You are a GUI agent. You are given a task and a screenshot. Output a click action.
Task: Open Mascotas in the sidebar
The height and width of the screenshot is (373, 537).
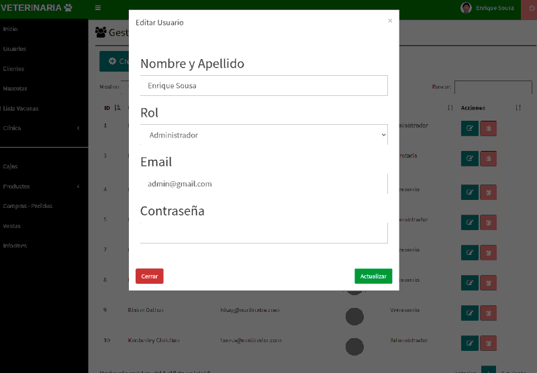(15, 89)
